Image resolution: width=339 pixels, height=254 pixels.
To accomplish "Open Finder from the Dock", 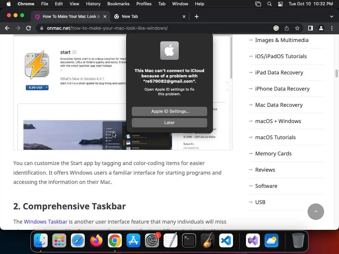I will tap(41, 240).
